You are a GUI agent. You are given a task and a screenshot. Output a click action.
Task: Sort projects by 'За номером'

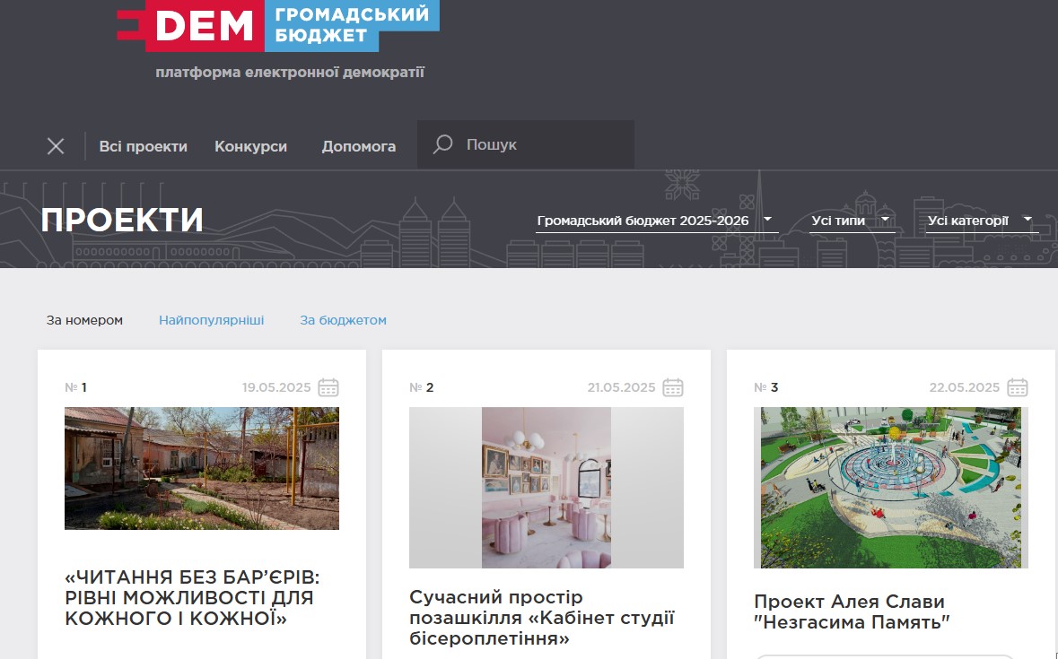pos(84,320)
